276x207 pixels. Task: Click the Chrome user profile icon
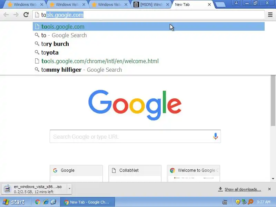[x=236, y=3]
